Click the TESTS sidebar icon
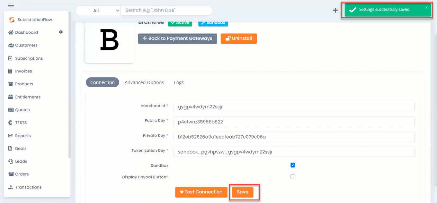 pyautogui.click(x=10, y=123)
